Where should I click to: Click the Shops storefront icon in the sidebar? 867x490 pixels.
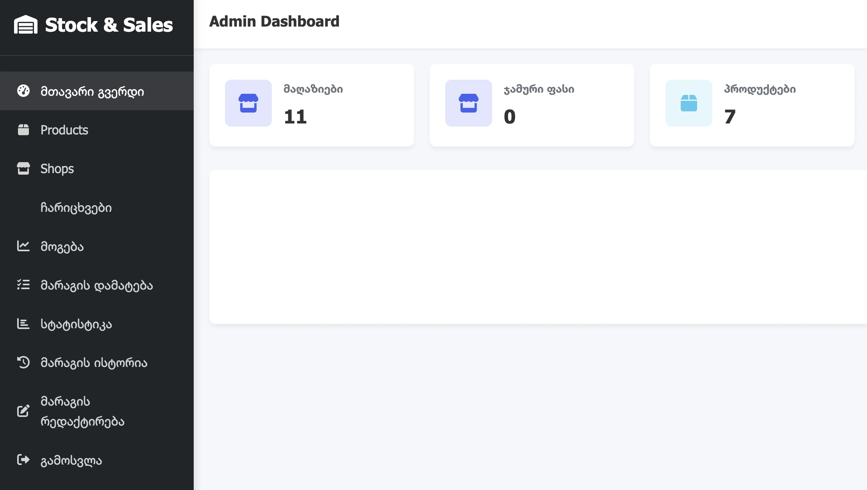tap(23, 168)
